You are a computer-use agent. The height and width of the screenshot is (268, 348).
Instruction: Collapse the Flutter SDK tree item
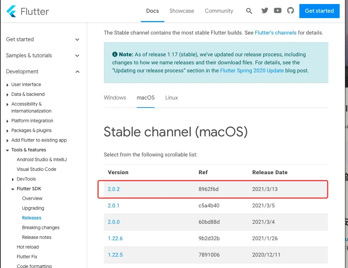(x=13, y=189)
